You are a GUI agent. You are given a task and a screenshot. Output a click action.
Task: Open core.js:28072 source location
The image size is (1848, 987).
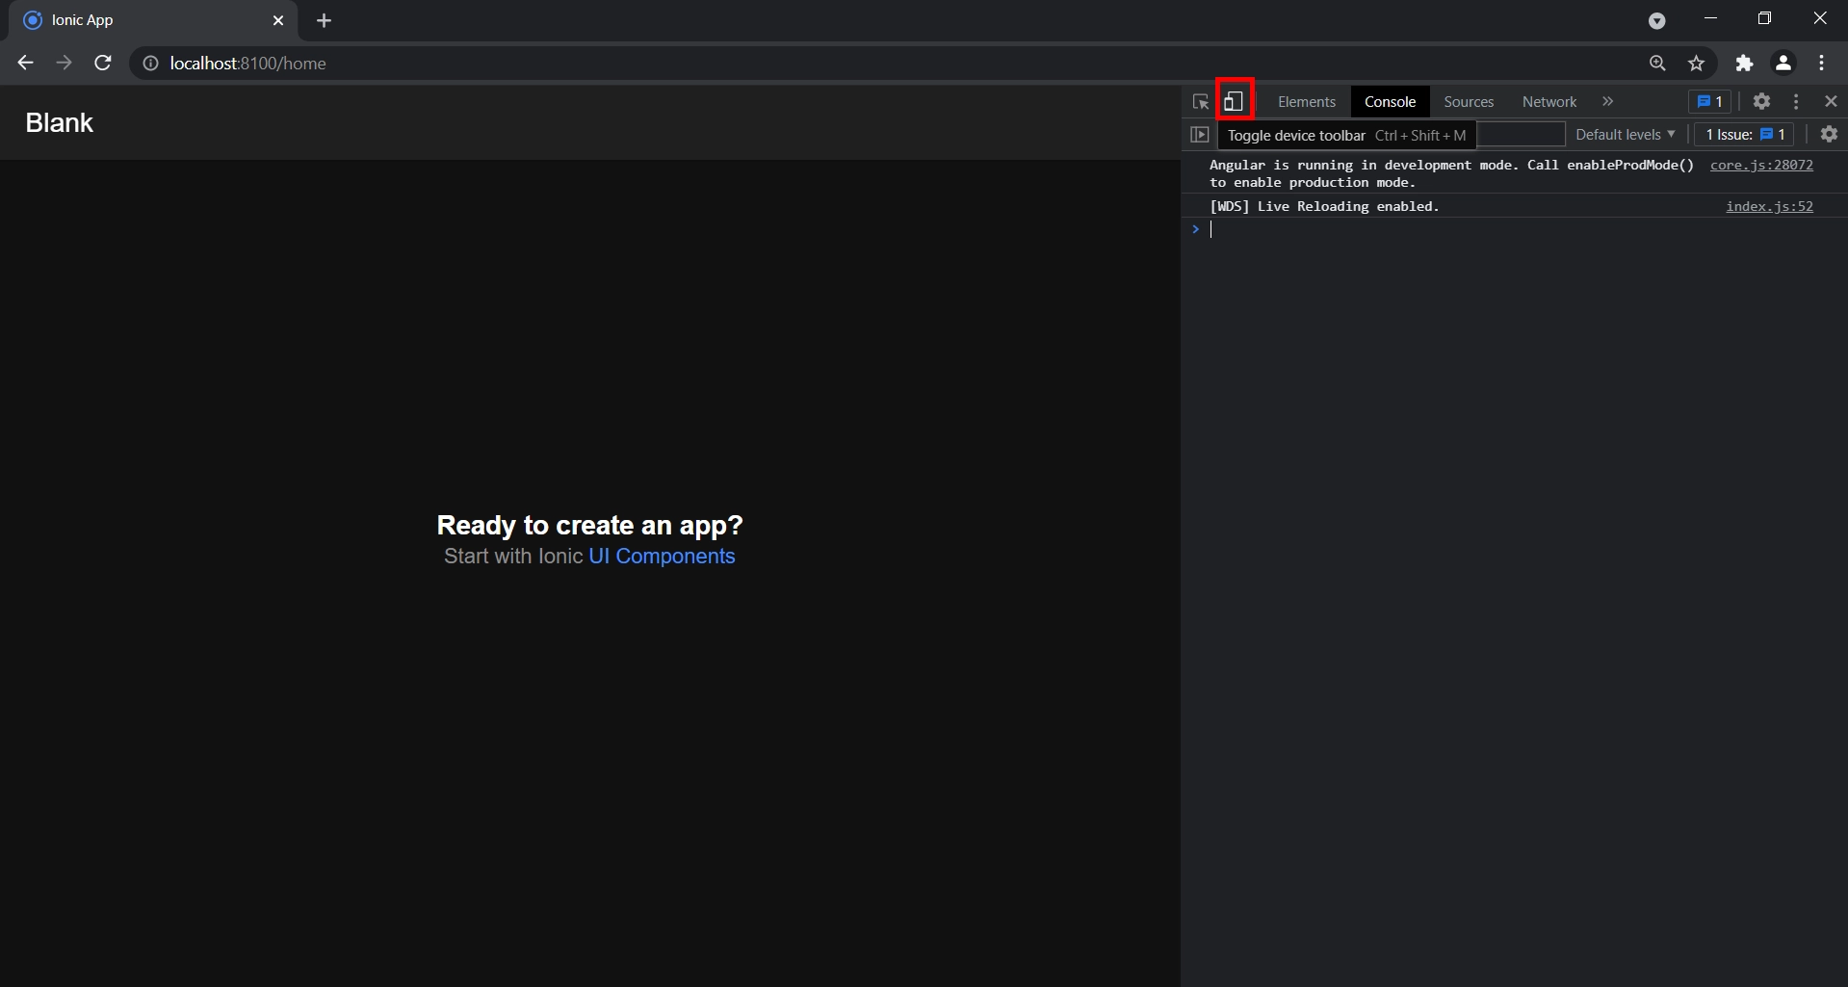click(1761, 165)
